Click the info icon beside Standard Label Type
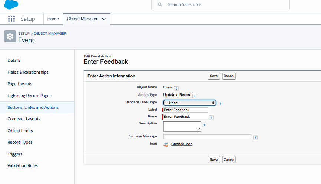Screen dimensions: 321x184 point(220,103)
